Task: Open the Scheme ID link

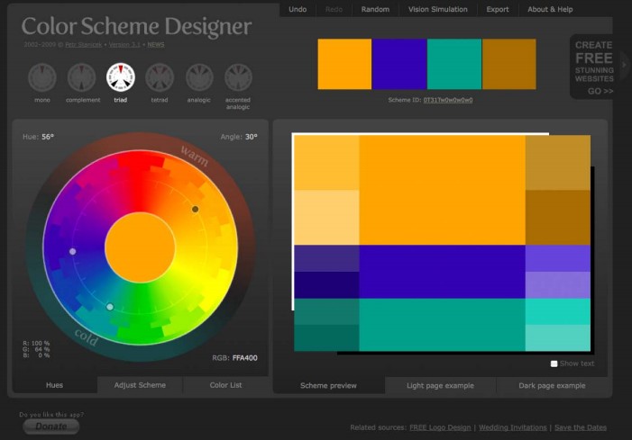Action: 448,100
